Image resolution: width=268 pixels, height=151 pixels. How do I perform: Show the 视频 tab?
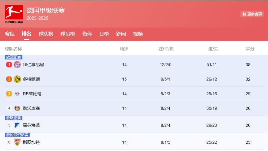tap(138, 34)
